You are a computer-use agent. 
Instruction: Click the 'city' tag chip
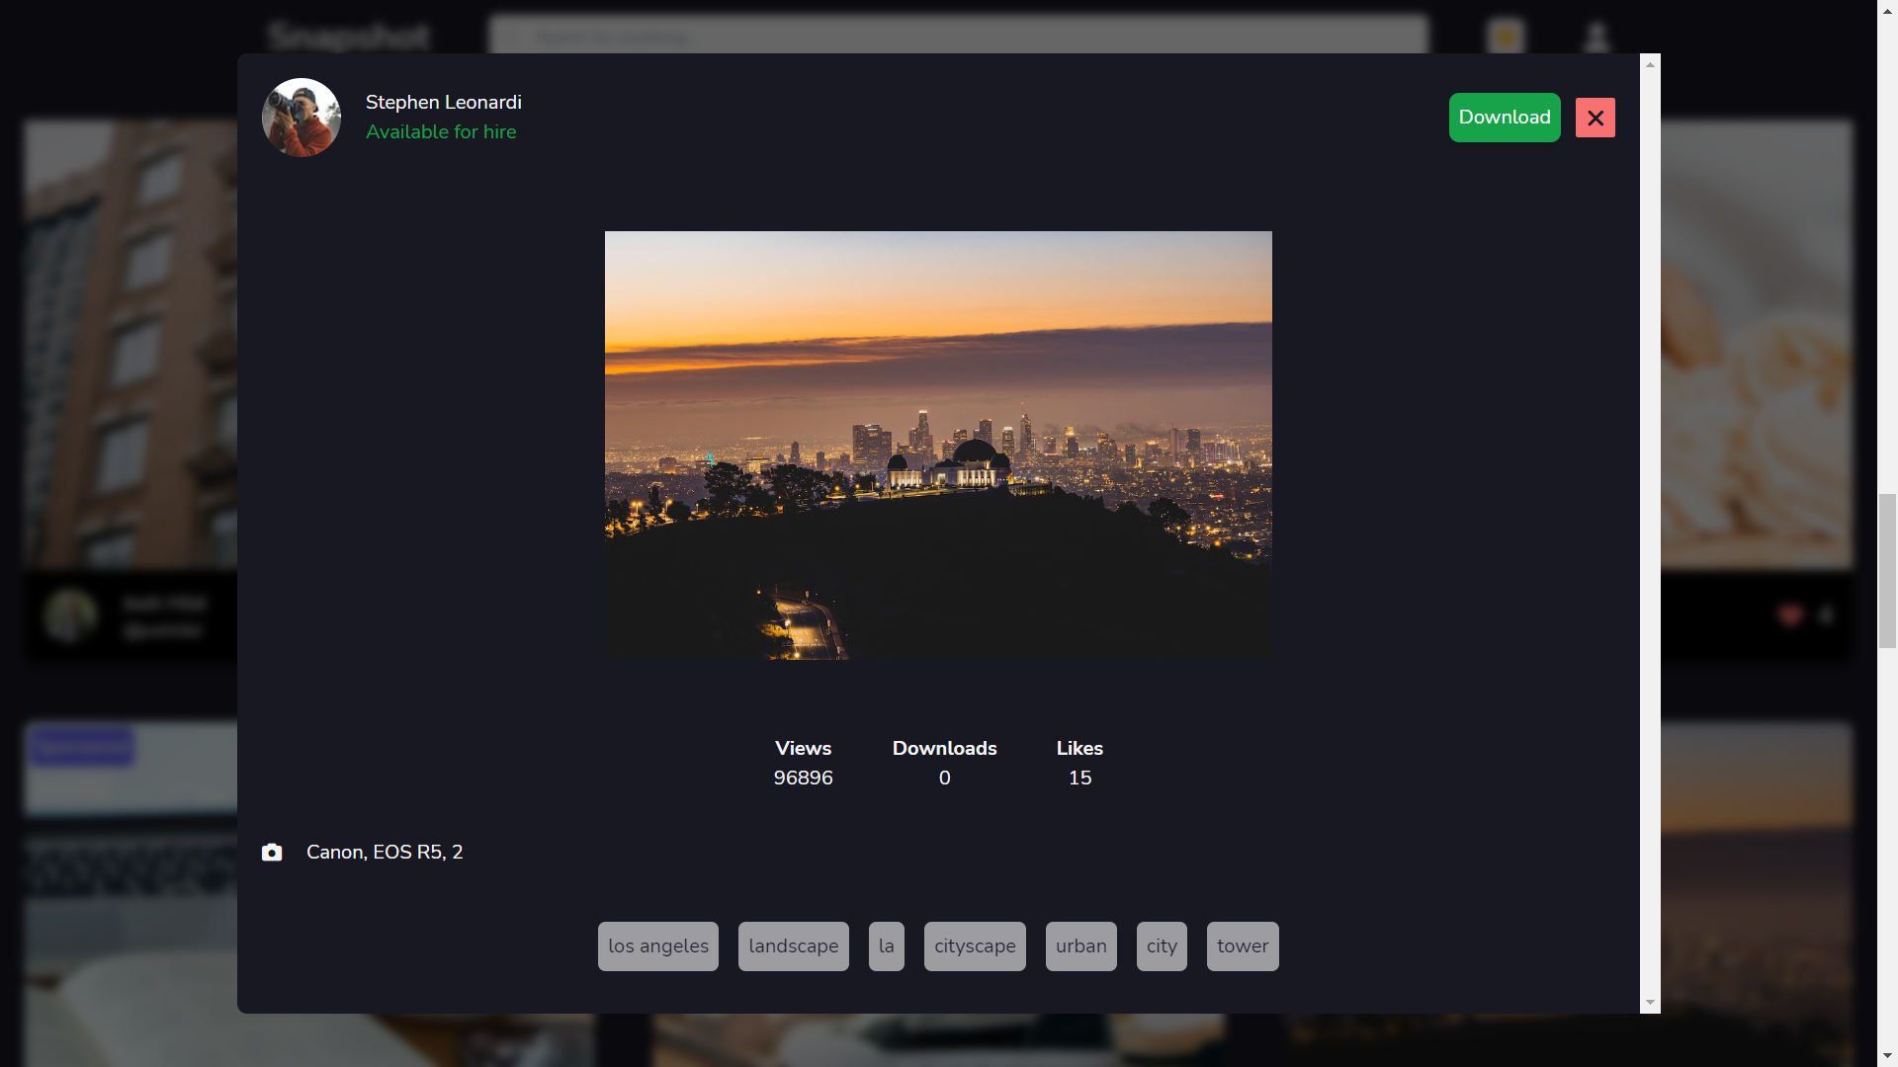[1162, 946]
